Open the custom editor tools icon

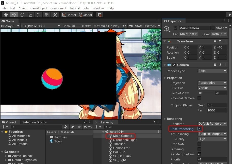point(55,15)
